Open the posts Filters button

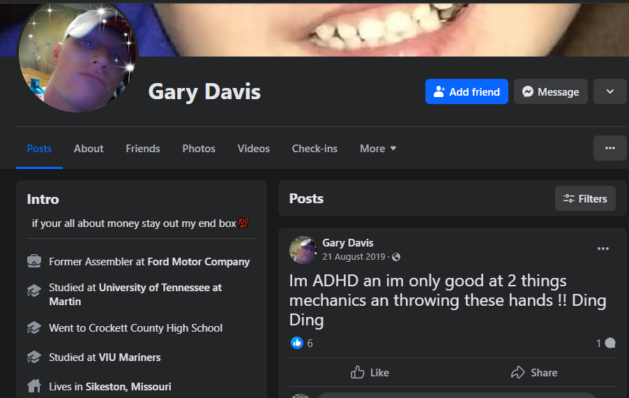[x=585, y=198]
